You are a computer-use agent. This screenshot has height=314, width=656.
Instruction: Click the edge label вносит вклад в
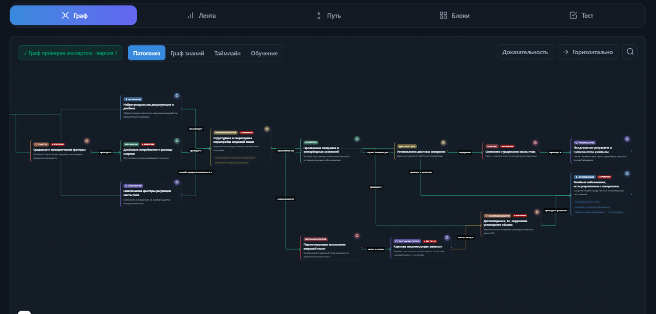click(466, 237)
